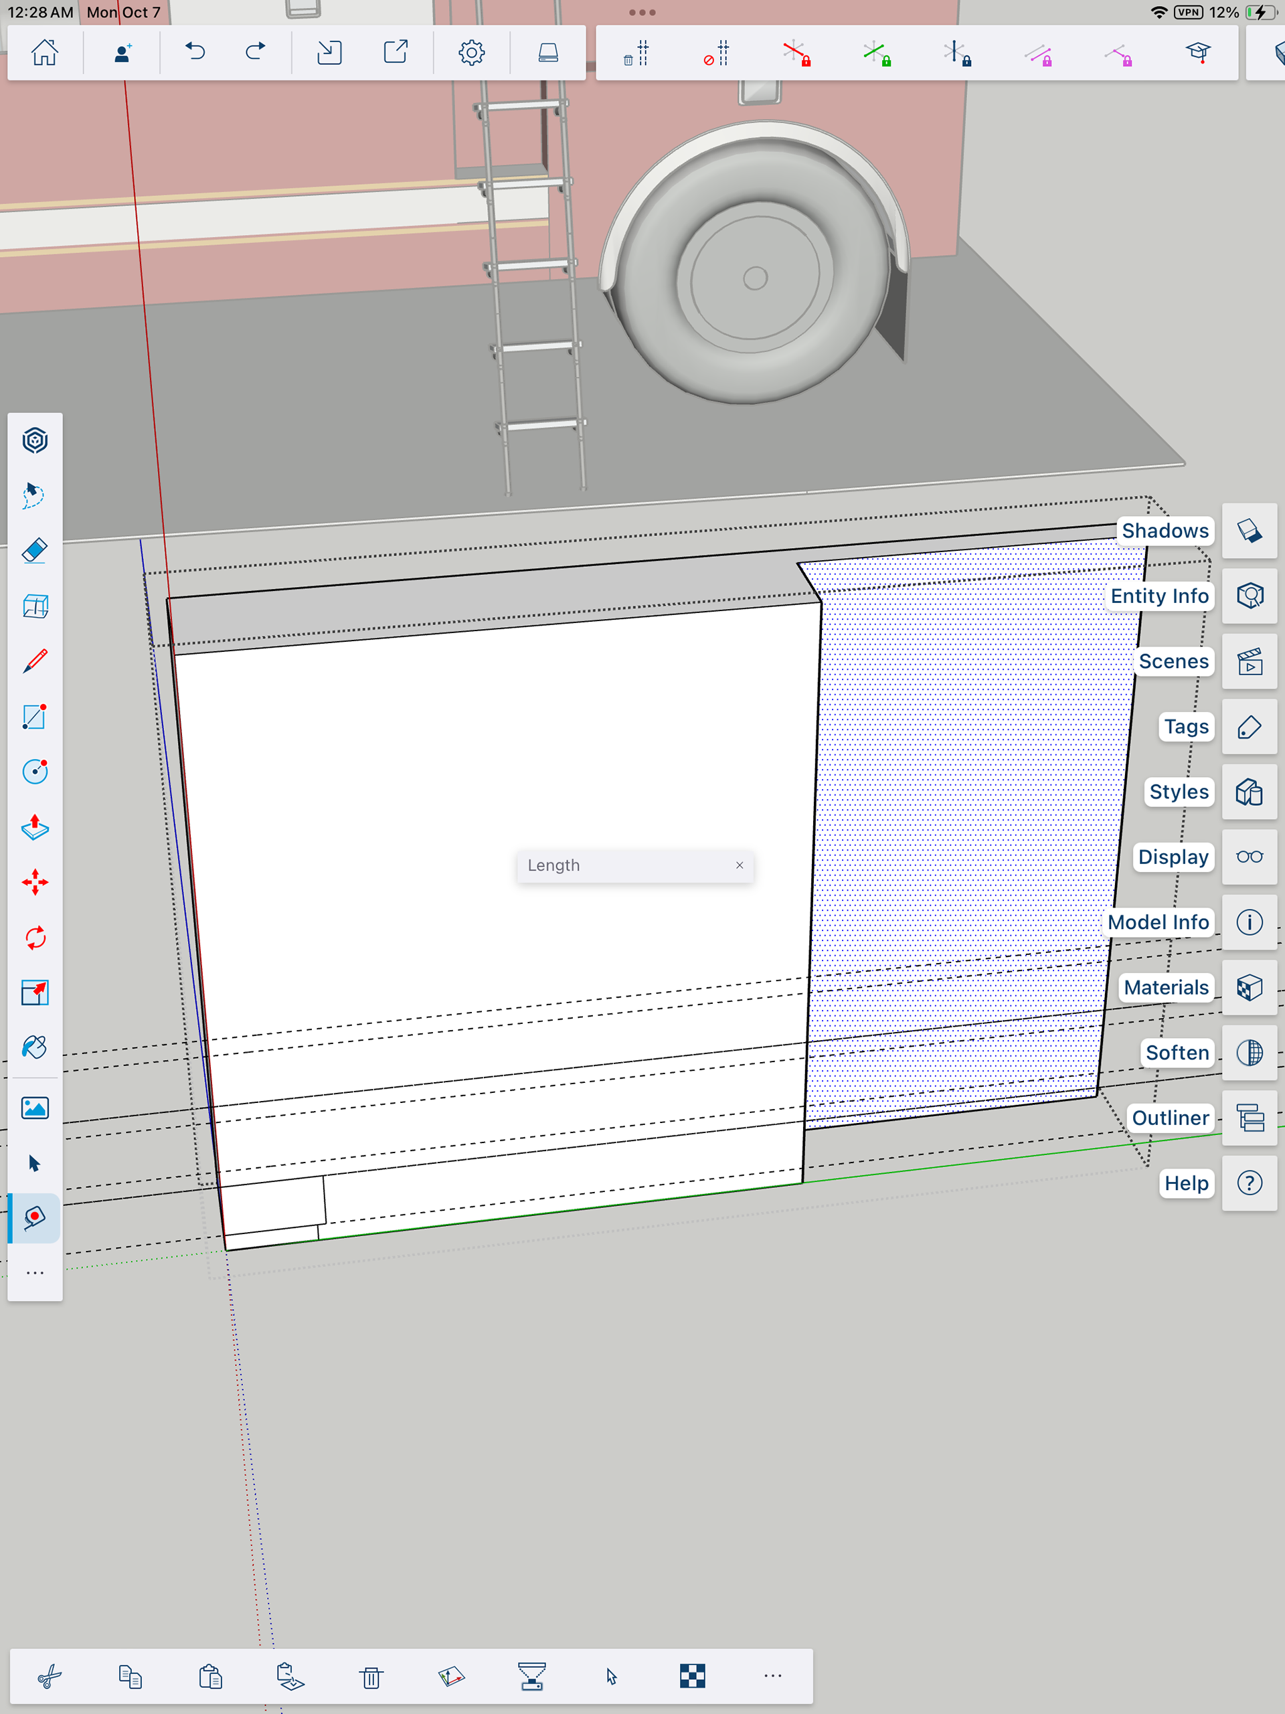Expand more tools in left toolbar
1285x1714 pixels.
[x=35, y=1273]
